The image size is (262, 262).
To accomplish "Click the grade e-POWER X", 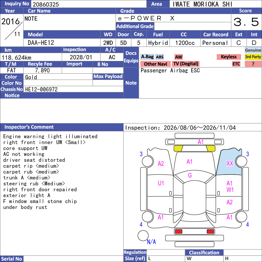I will pos(146,18).
